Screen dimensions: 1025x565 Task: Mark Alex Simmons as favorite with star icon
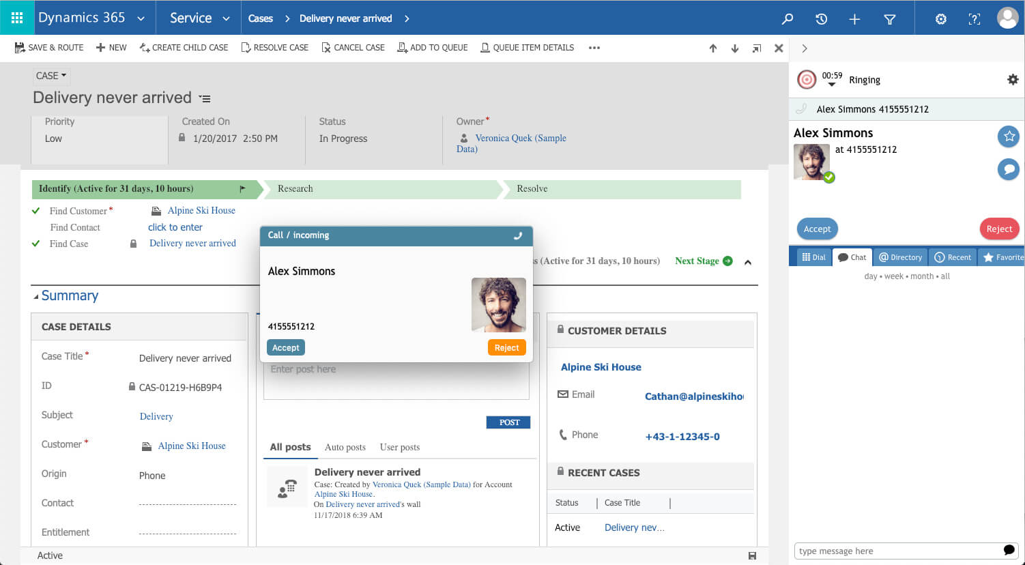[x=1009, y=136]
